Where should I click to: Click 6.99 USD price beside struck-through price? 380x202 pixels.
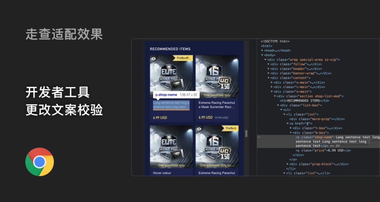coord(205,118)
